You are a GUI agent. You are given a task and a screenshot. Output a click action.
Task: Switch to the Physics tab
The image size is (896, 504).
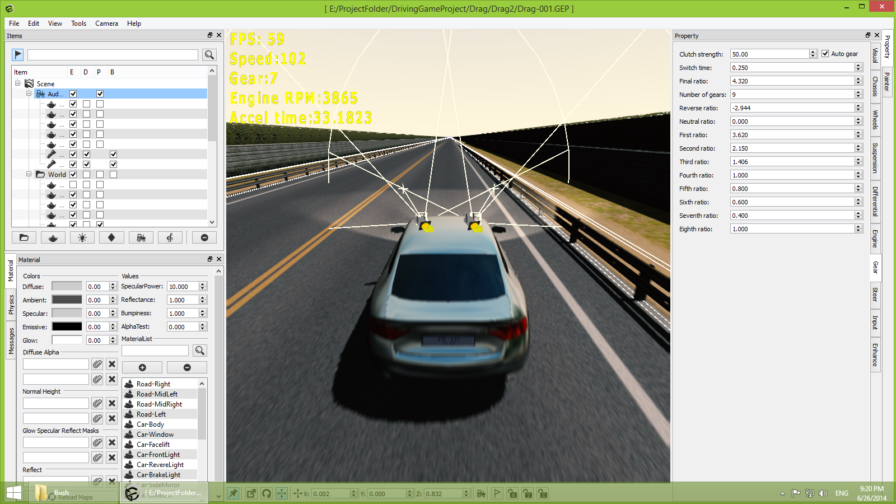point(11,305)
